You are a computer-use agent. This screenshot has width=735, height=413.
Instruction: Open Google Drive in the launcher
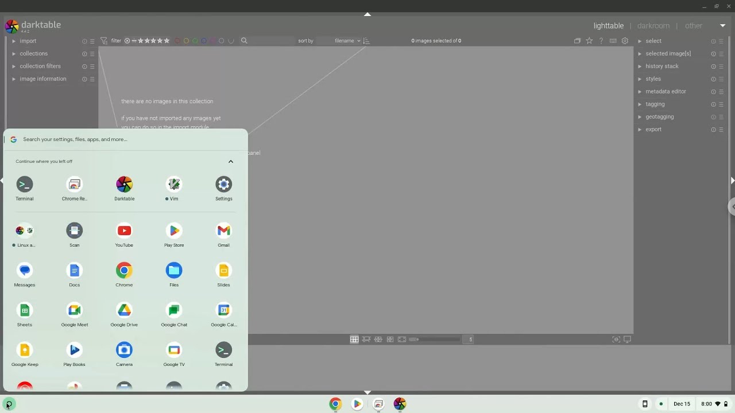point(124,315)
